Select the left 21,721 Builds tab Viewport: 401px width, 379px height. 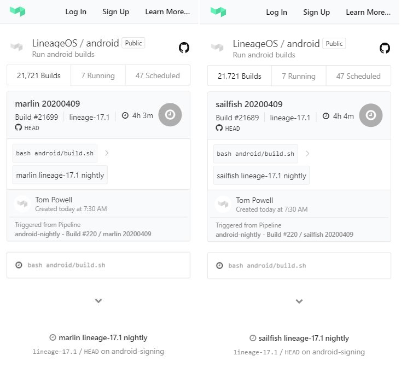tap(39, 76)
